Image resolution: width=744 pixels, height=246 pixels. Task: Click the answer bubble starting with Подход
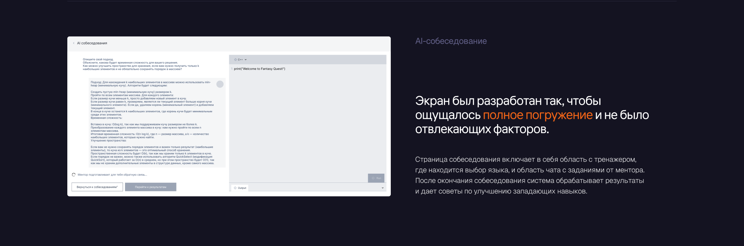click(152, 123)
